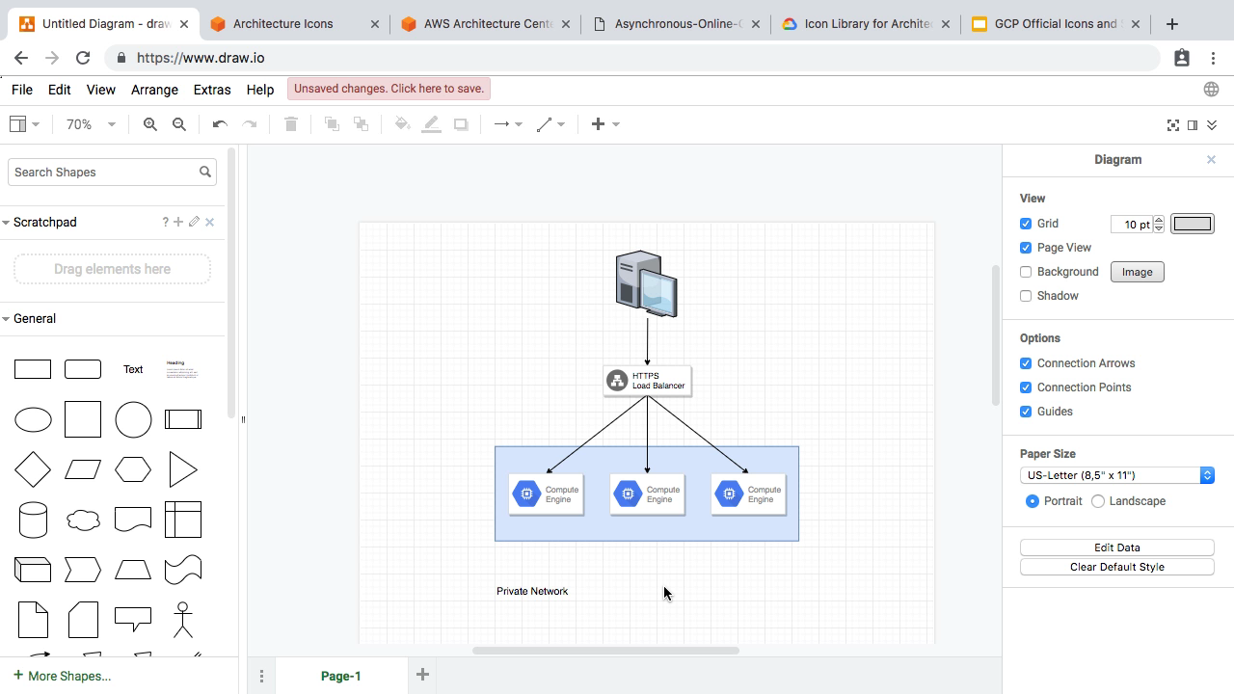Switch to the Architecture Icons browser tab
The width and height of the screenshot is (1234, 694).
click(x=293, y=24)
